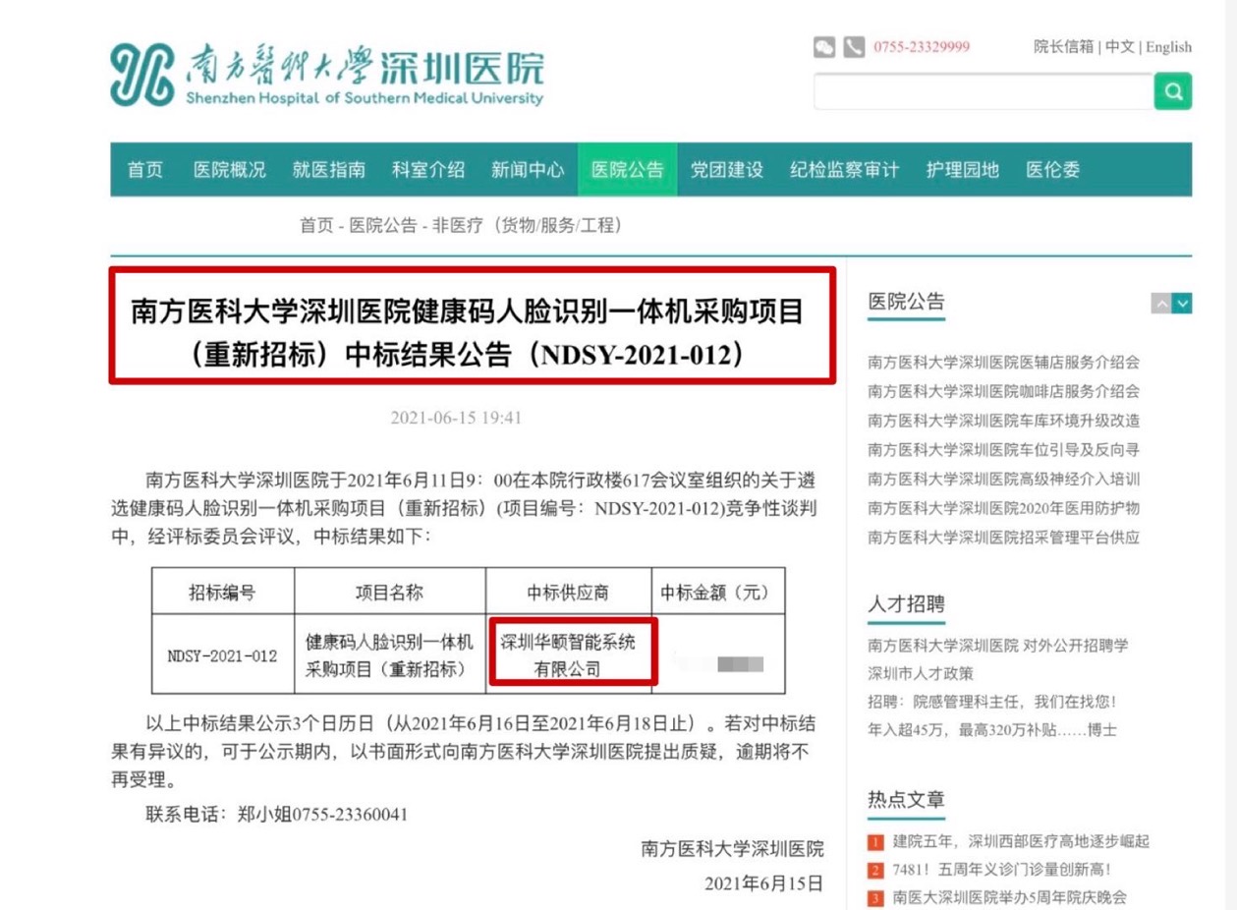Open 医院概况 navigation menu

pos(230,170)
